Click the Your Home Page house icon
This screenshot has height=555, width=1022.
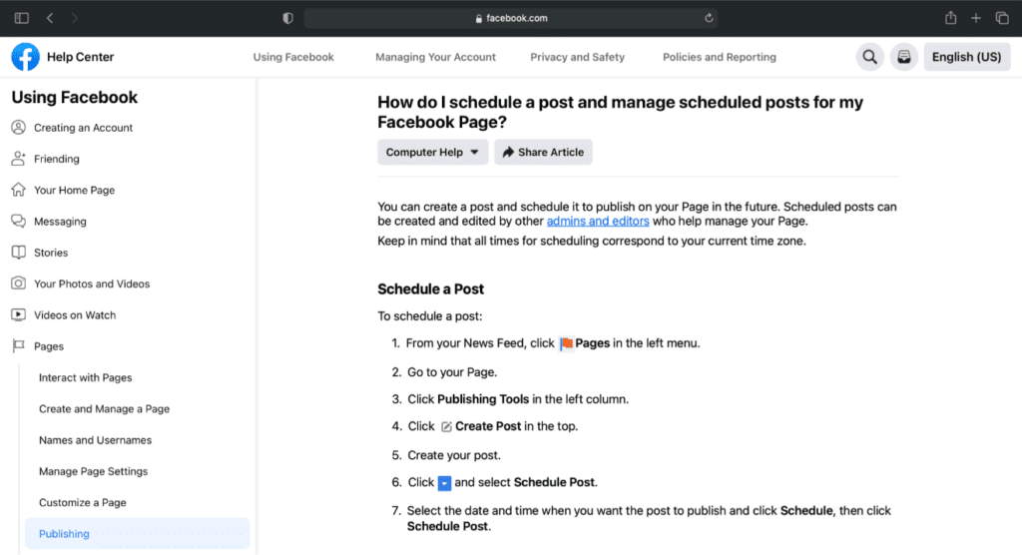[x=18, y=190]
